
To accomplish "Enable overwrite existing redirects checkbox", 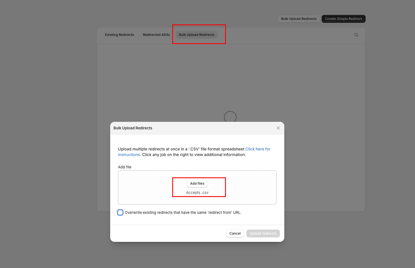I will coord(120,212).
